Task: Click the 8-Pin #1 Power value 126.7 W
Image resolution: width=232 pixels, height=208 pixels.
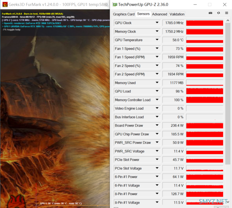Action: 173,194
